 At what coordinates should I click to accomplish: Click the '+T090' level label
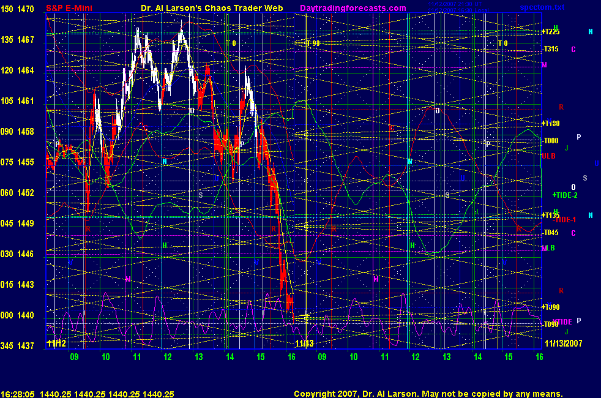point(551,307)
